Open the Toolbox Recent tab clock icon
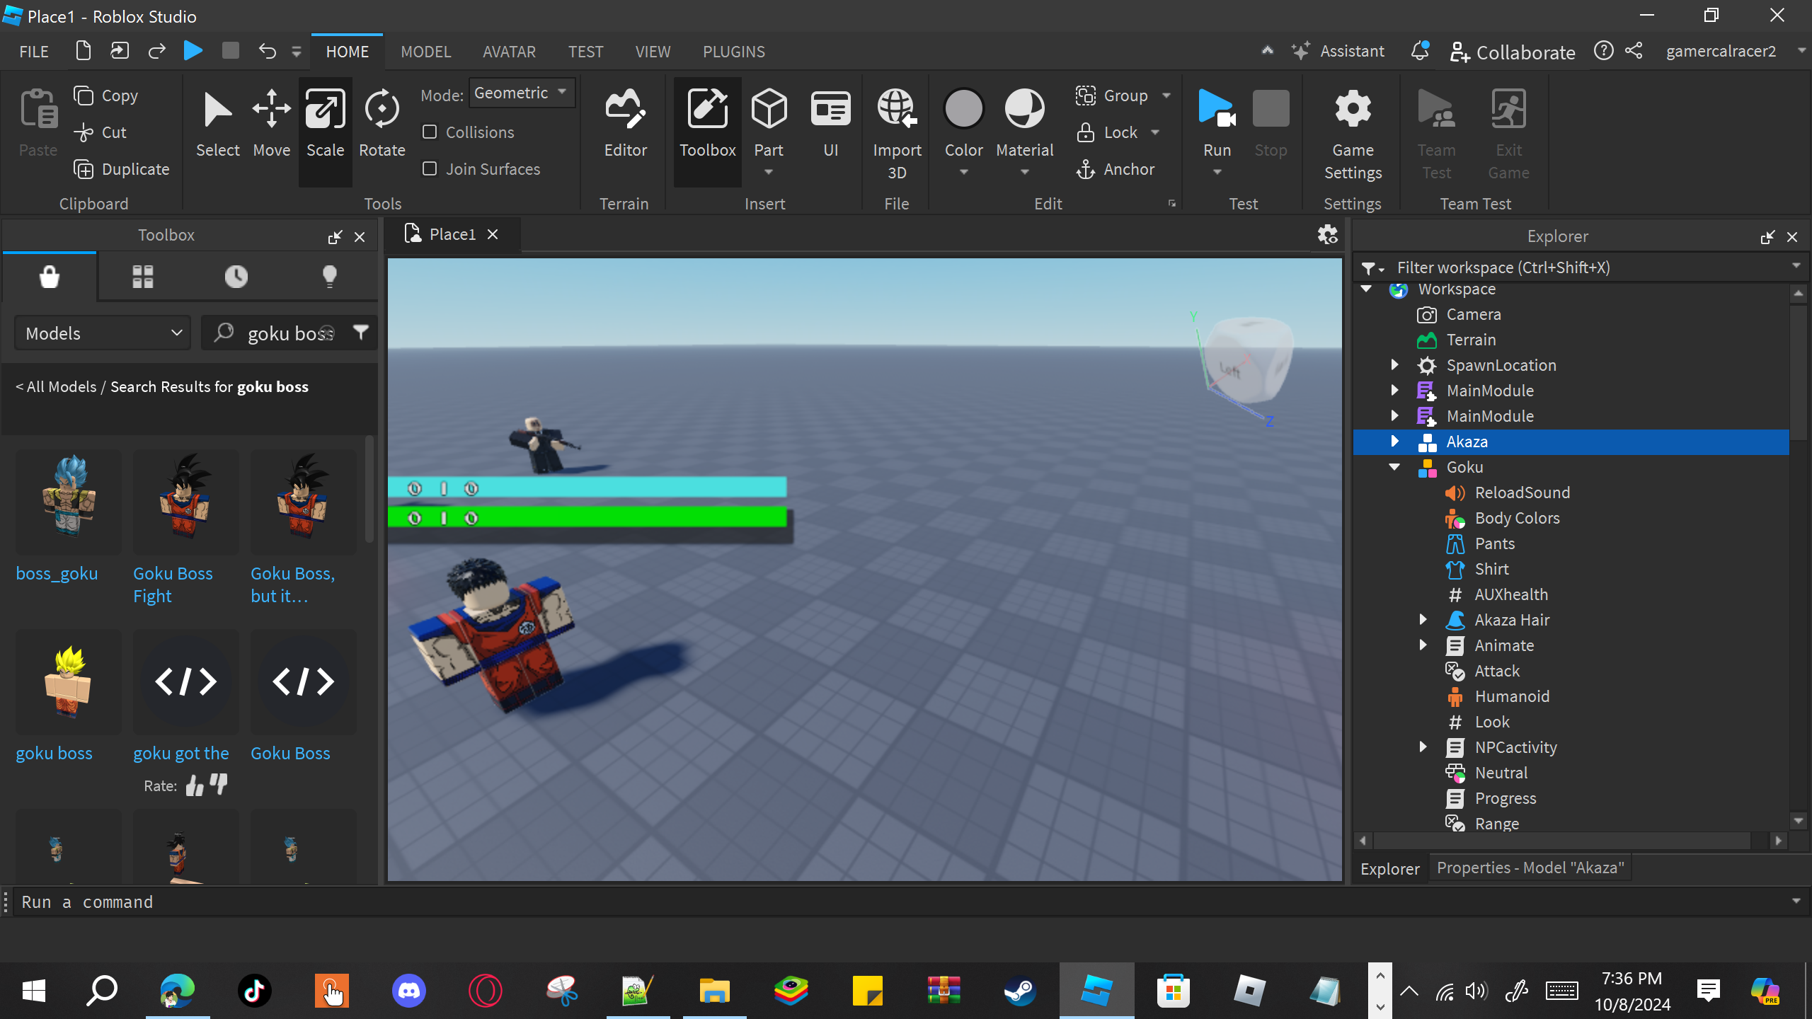Image resolution: width=1812 pixels, height=1019 pixels. (236, 276)
